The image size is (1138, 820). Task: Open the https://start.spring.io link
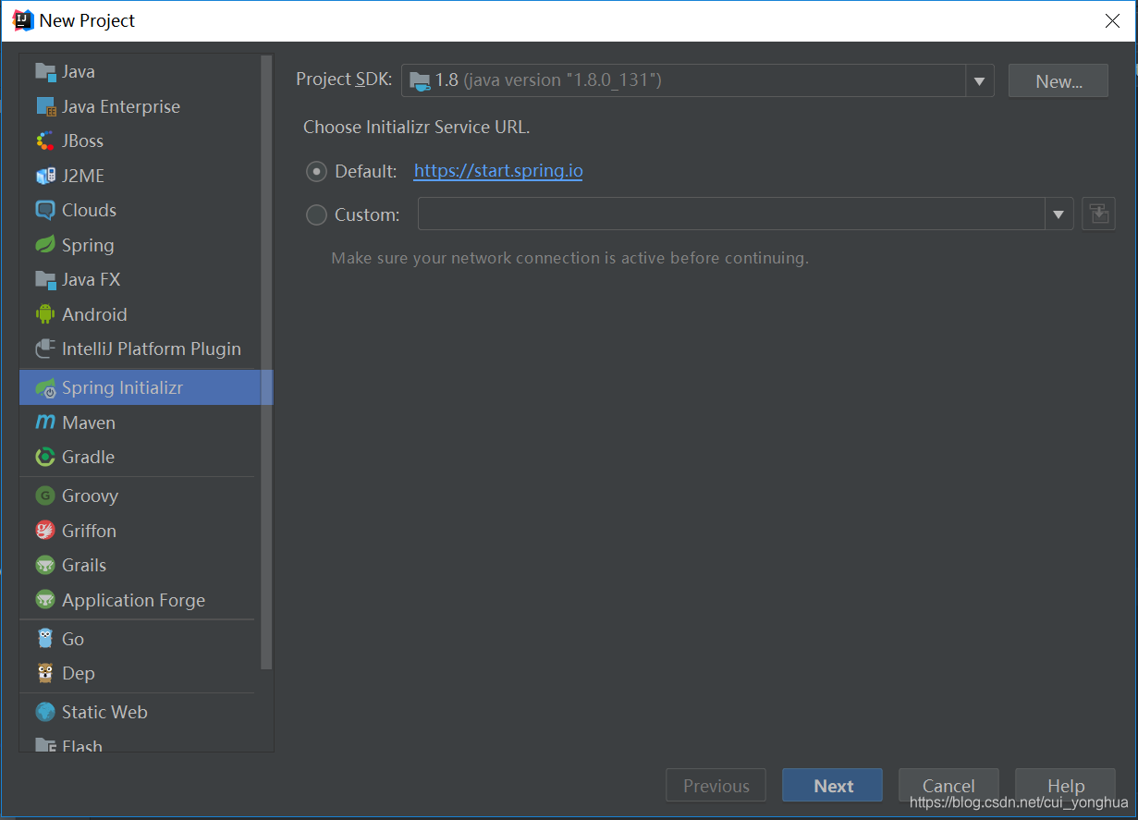pyautogui.click(x=498, y=171)
